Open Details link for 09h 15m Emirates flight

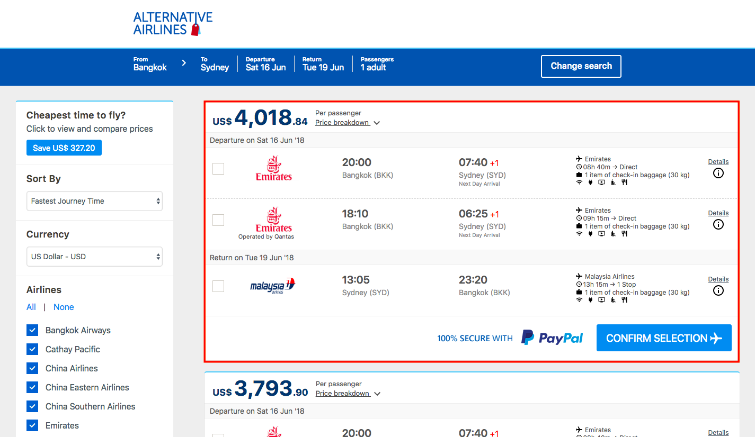718,213
